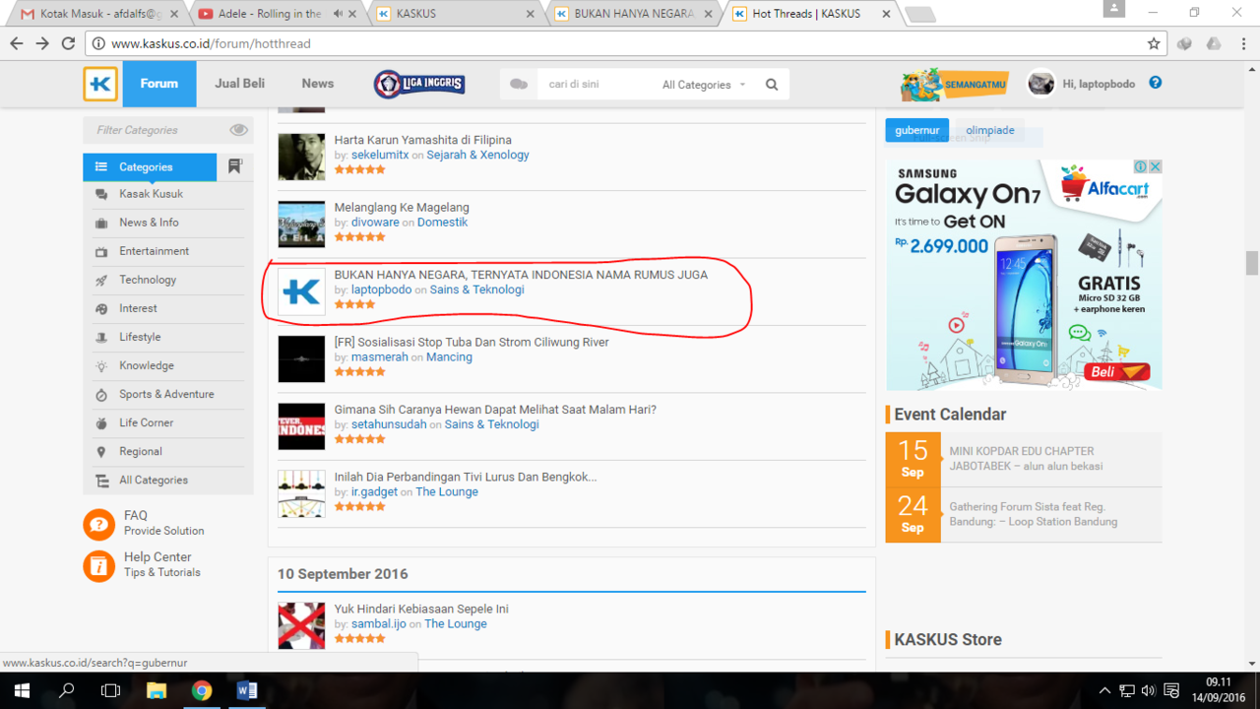Open the Liga Inggris banner icon
Screen dimensions: 1260x709
pyautogui.click(x=419, y=84)
